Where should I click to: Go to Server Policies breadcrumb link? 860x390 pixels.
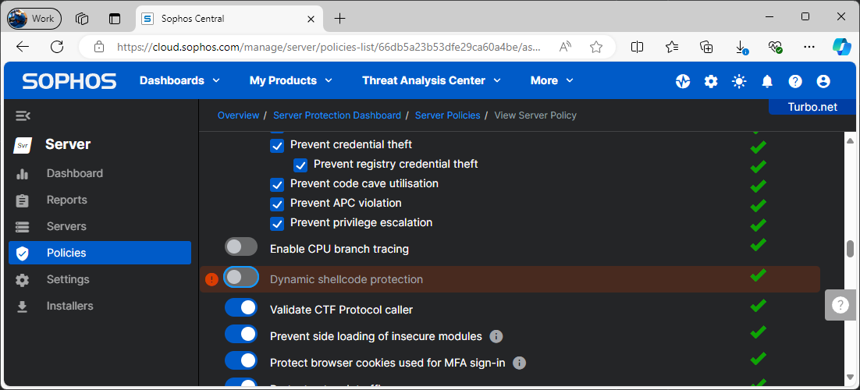(x=447, y=115)
